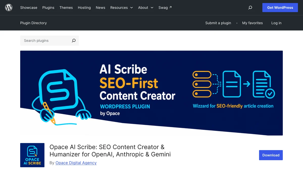This screenshot has width=303, height=170.
Task: Open the Opace Digital Agency author link
Action: click(x=76, y=163)
